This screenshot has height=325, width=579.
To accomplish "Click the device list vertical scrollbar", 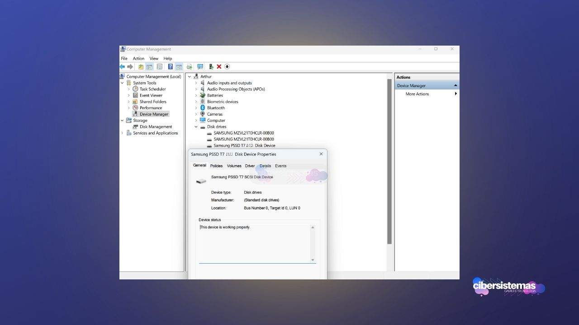I will pos(389,162).
